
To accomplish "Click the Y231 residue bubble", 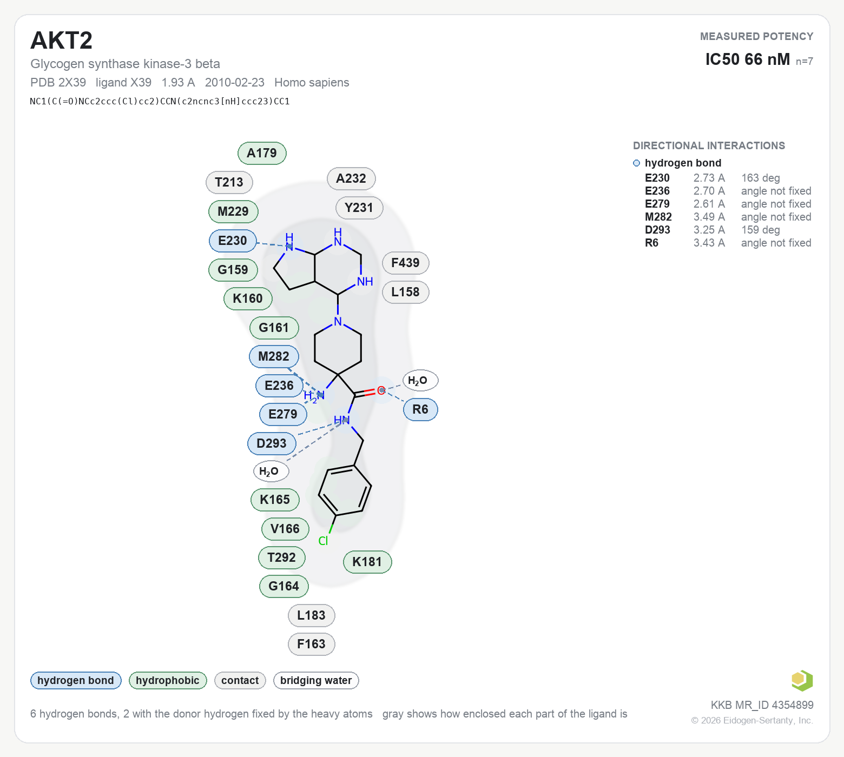I will [x=359, y=208].
